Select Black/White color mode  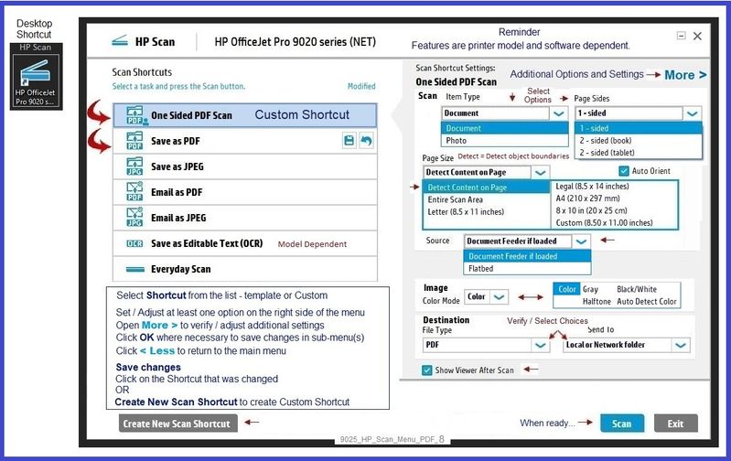pyautogui.click(x=637, y=289)
